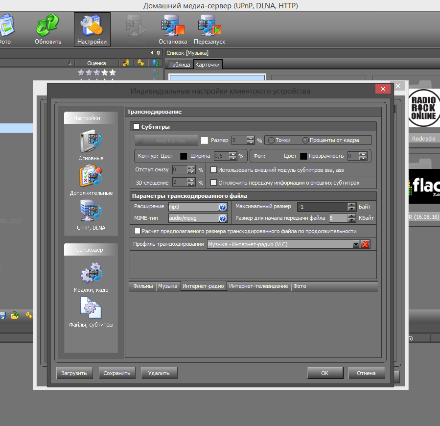
Task: Open help for the MIME-тип field
Action: coord(222,218)
